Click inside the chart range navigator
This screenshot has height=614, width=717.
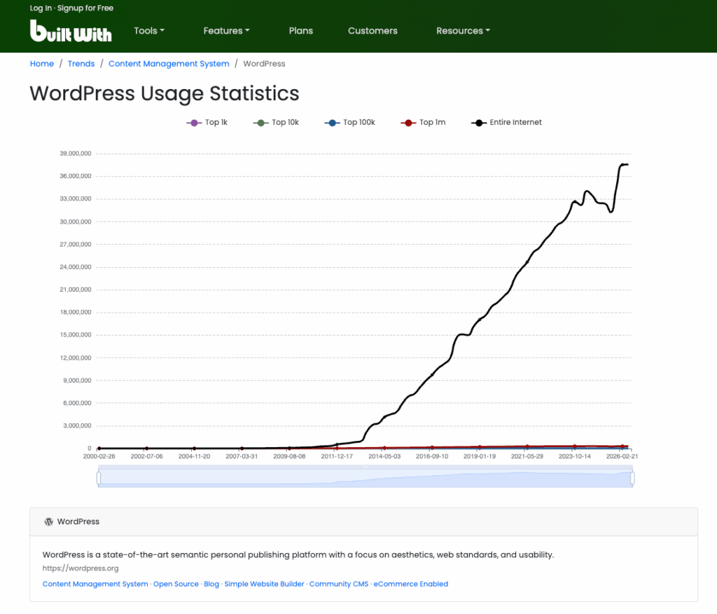pos(366,477)
